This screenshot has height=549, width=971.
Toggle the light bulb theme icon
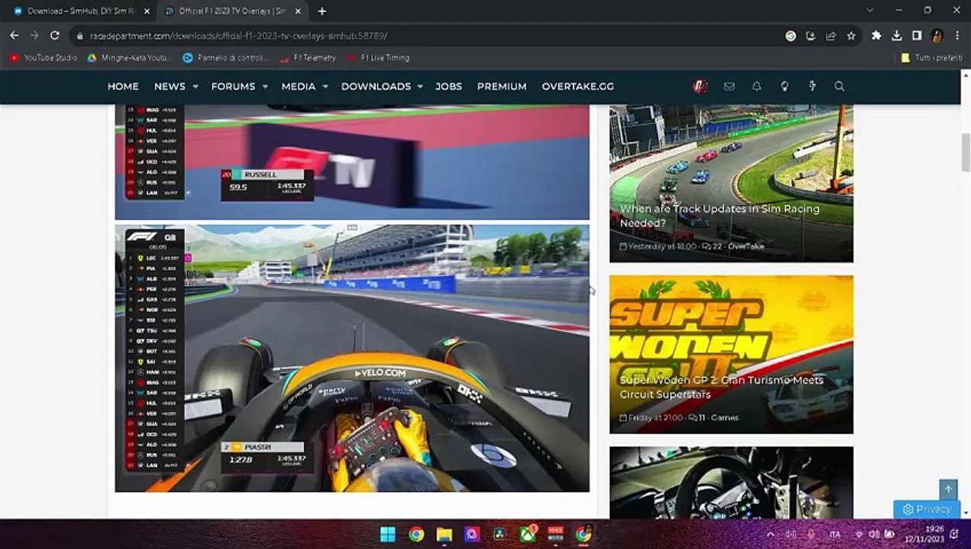[x=784, y=87]
